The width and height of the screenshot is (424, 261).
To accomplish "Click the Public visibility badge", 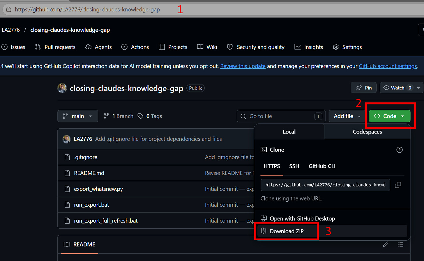I will [x=195, y=88].
